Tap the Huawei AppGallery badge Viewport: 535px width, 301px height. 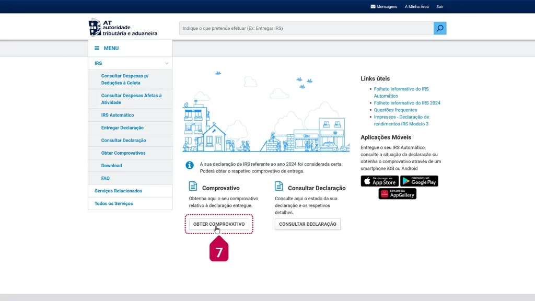(x=397, y=194)
